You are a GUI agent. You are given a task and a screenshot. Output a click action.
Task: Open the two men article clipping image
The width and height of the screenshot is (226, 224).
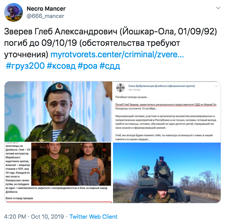(58, 173)
